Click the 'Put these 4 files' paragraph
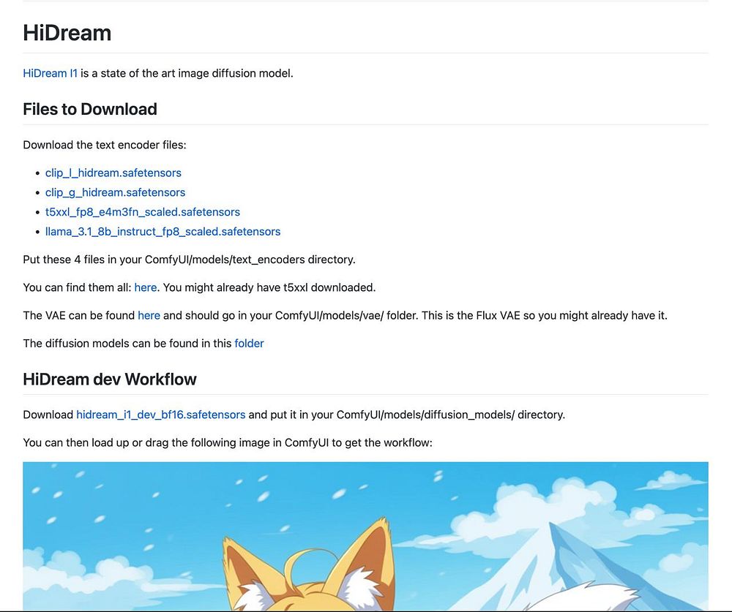The width and height of the screenshot is (732, 612). click(x=189, y=260)
